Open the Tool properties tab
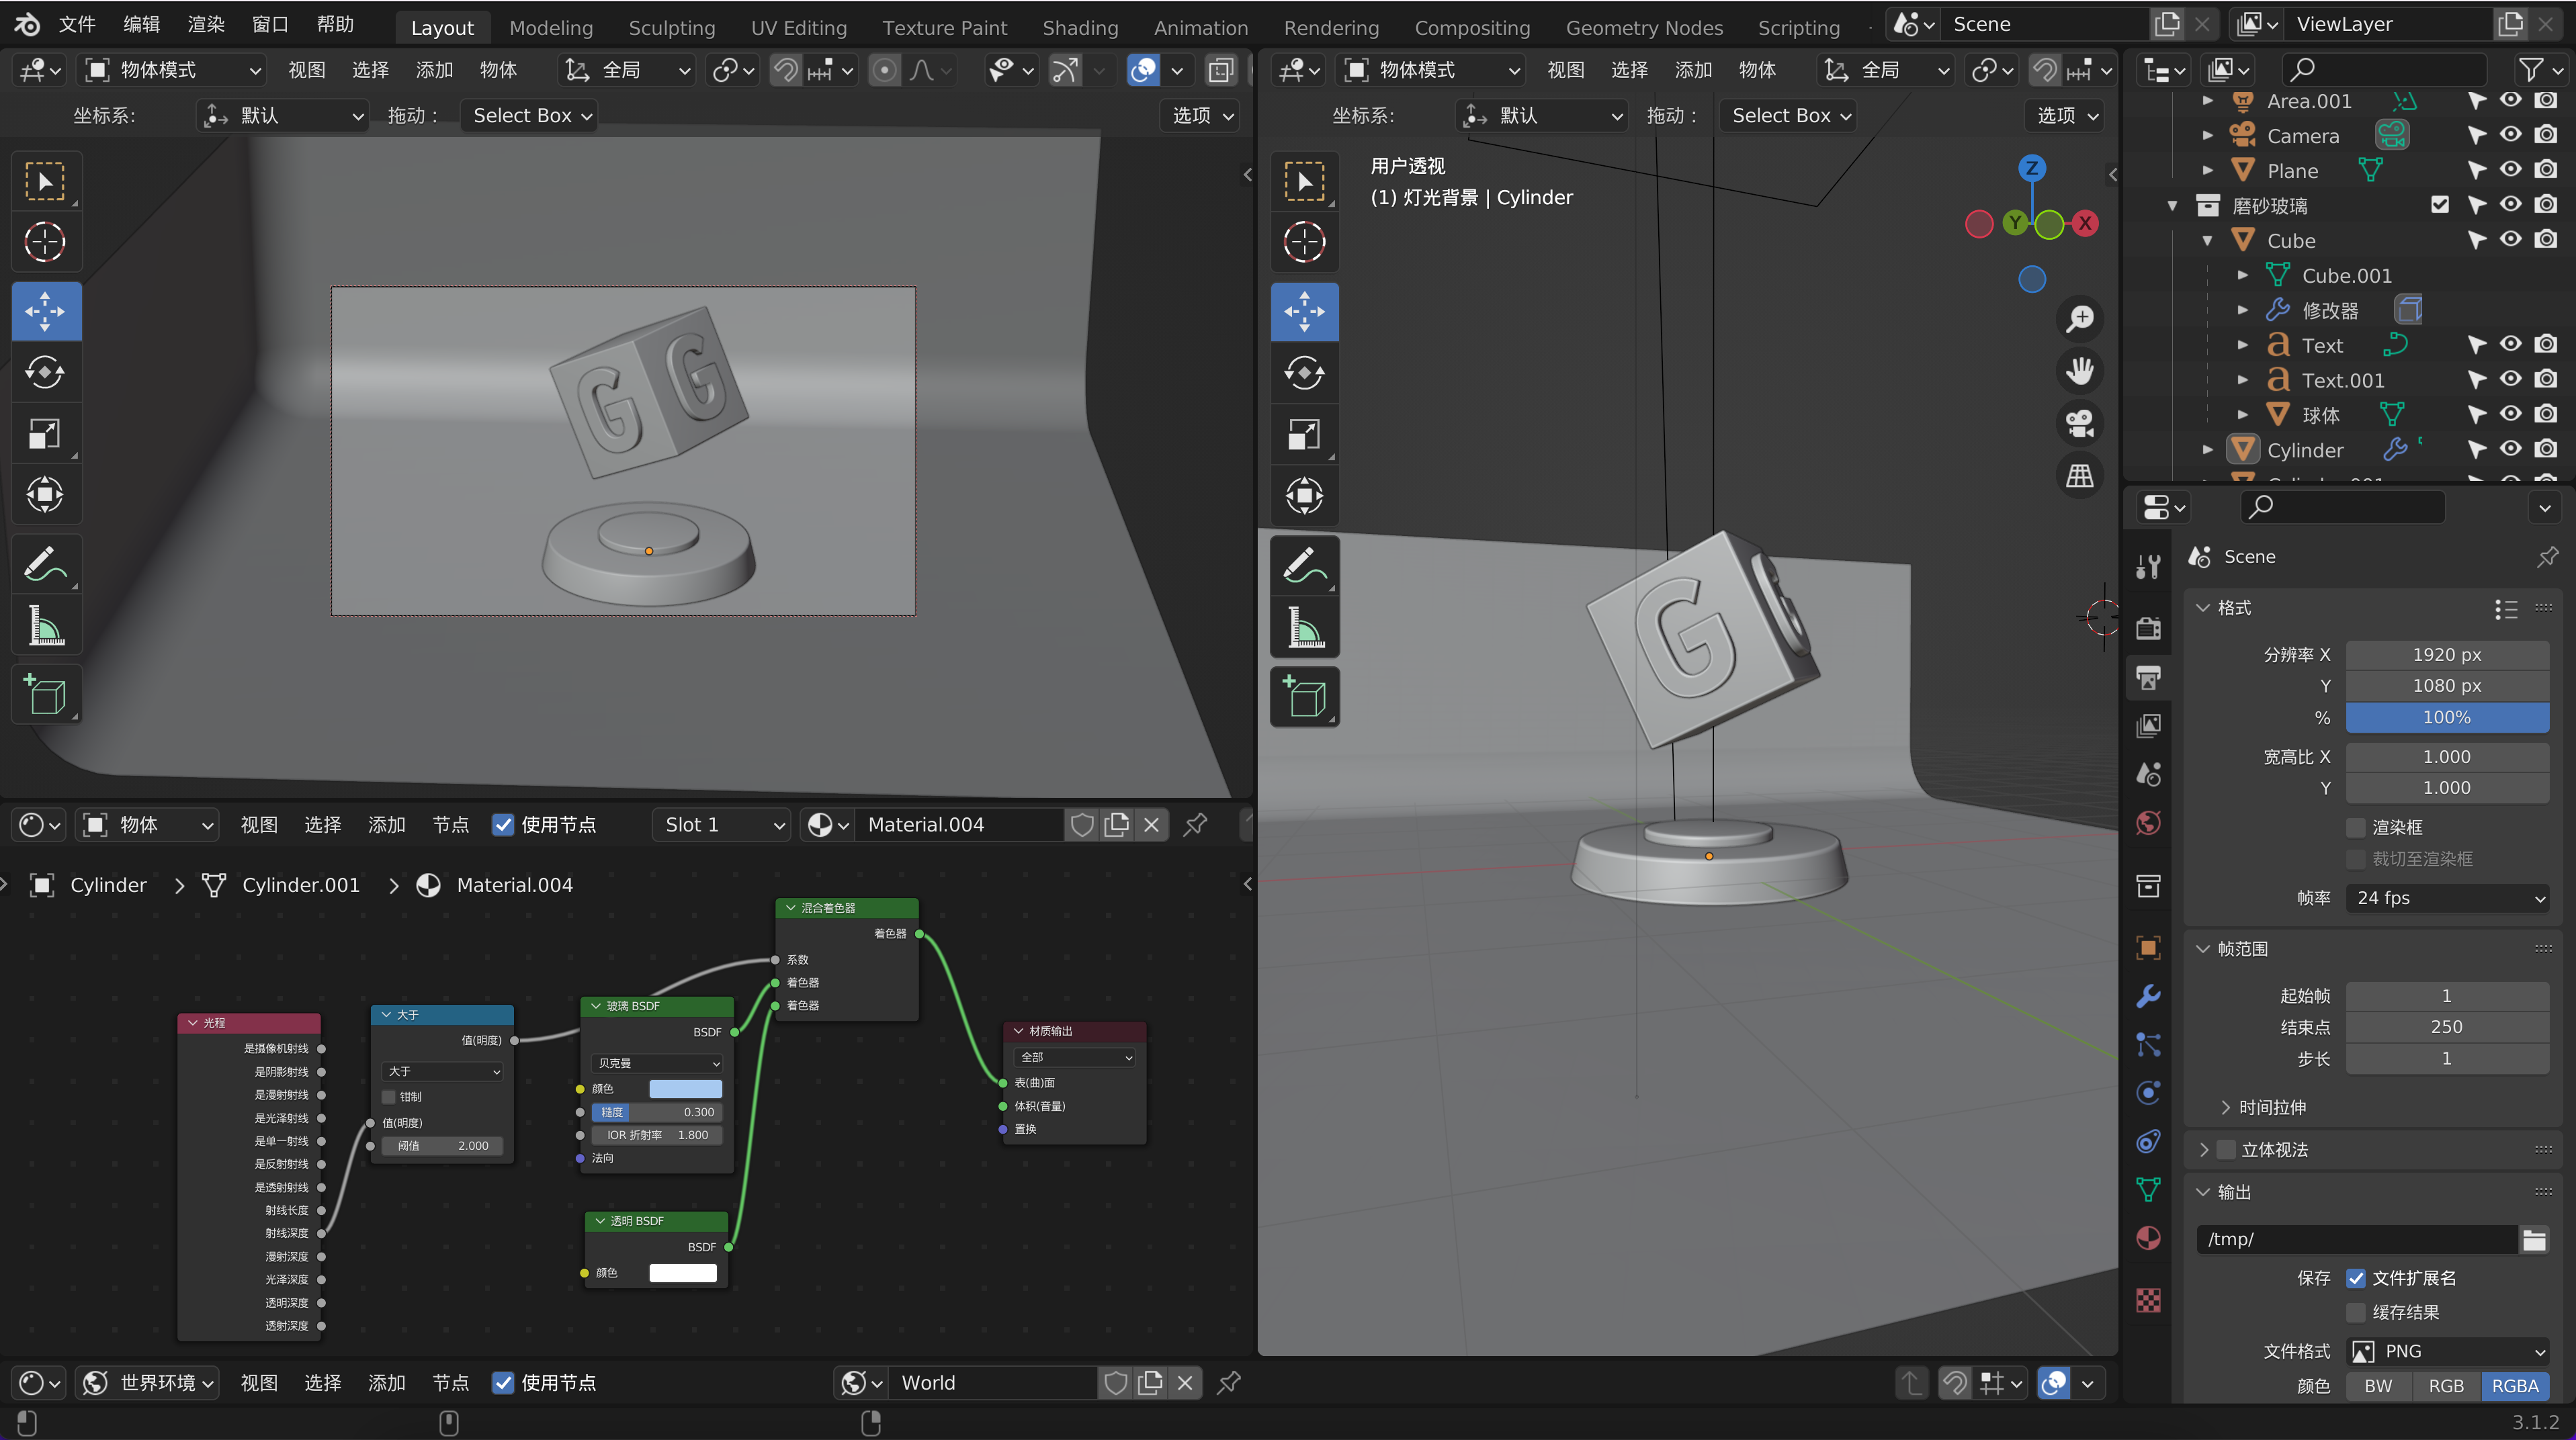The image size is (2576, 1440). pos(2148,567)
